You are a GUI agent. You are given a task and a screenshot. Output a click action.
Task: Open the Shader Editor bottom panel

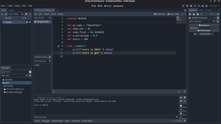[87, 121]
